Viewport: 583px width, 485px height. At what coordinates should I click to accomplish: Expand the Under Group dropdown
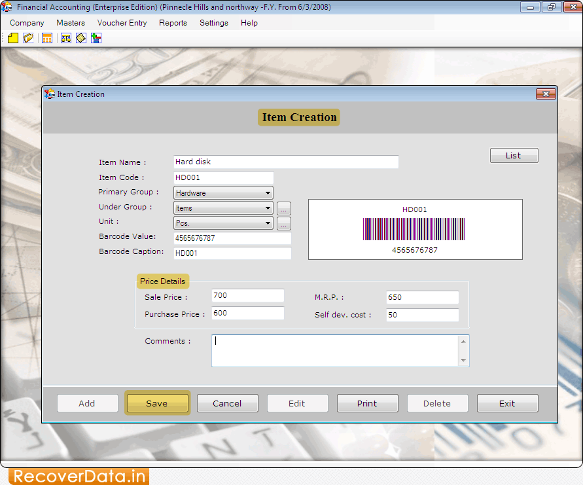pyautogui.click(x=268, y=208)
